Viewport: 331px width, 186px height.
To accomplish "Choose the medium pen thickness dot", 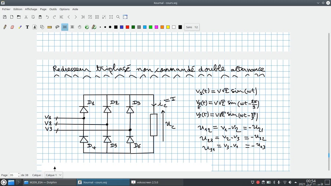I will tap(105, 27).
